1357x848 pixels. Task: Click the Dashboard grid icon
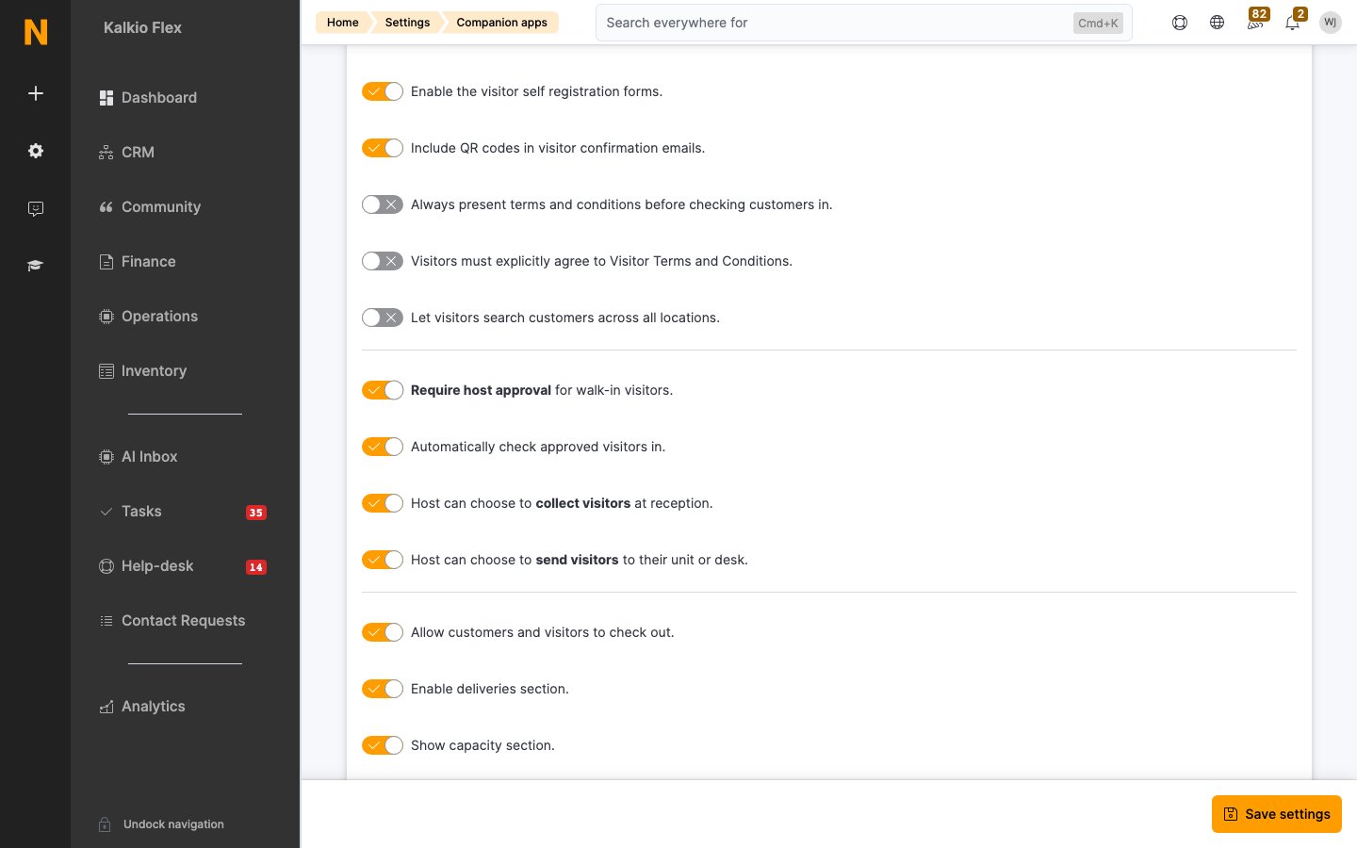[x=106, y=98]
